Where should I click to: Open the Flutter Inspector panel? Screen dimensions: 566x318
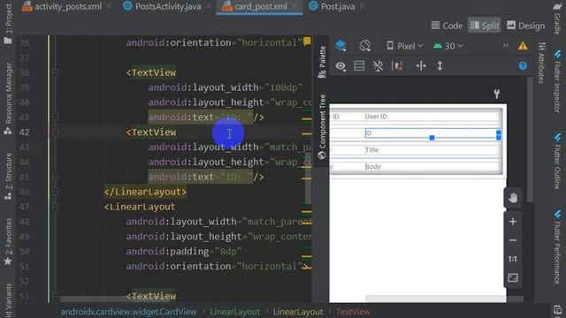pos(557,81)
